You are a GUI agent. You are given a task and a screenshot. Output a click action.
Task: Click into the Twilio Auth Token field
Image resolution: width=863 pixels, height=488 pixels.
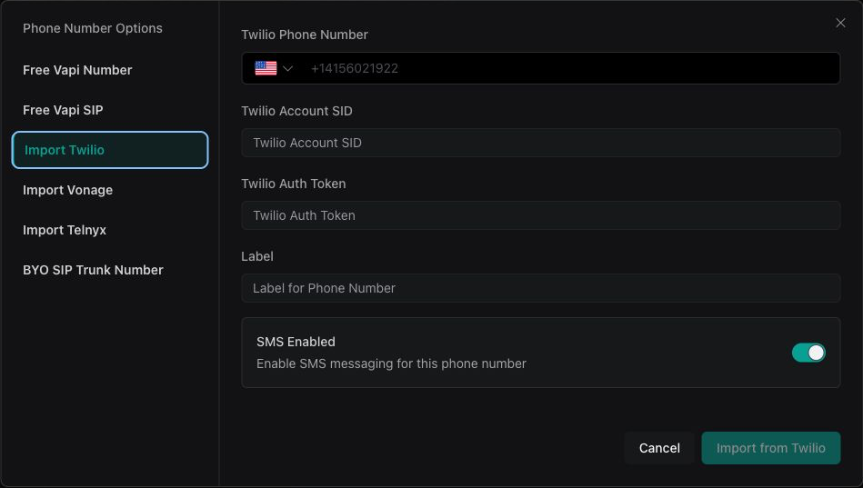click(x=540, y=215)
